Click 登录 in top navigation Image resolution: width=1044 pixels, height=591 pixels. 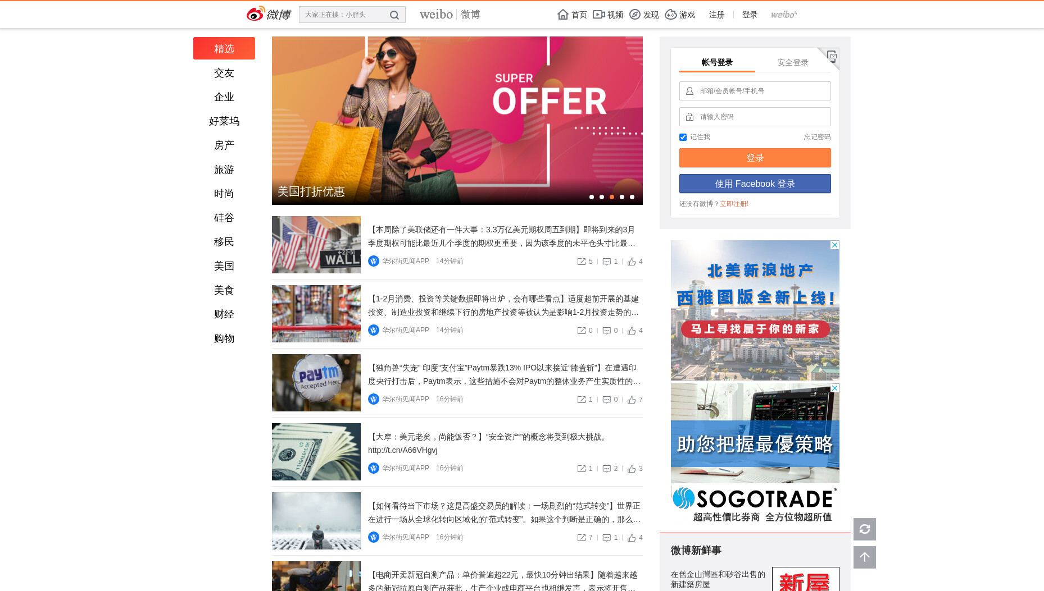click(x=750, y=15)
